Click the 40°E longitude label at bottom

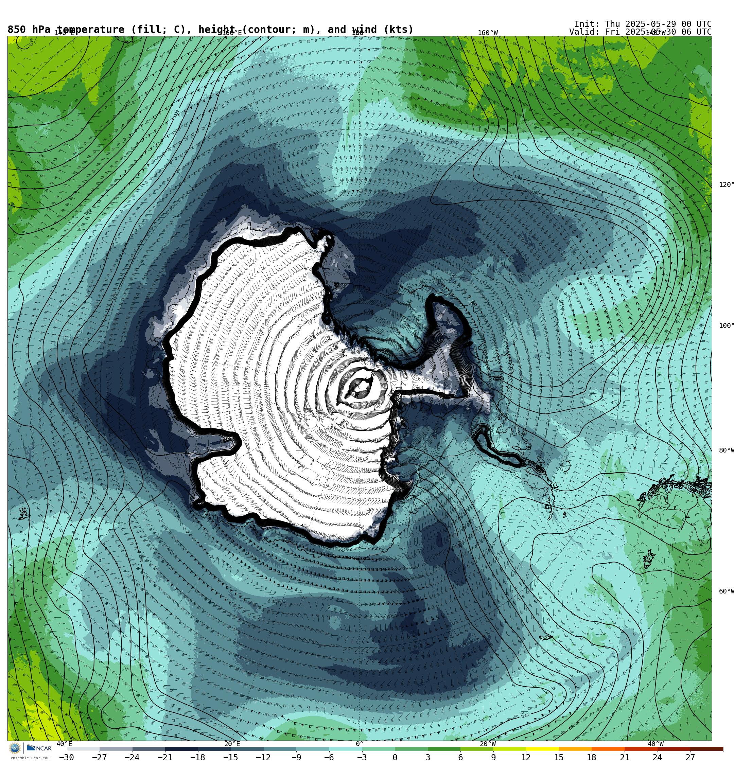pyautogui.click(x=64, y=744)
